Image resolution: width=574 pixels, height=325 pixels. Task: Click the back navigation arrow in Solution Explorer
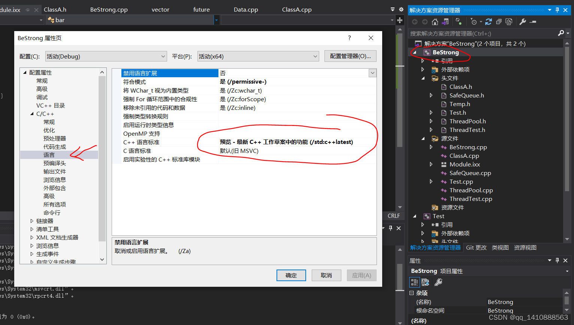pos(415,21)
